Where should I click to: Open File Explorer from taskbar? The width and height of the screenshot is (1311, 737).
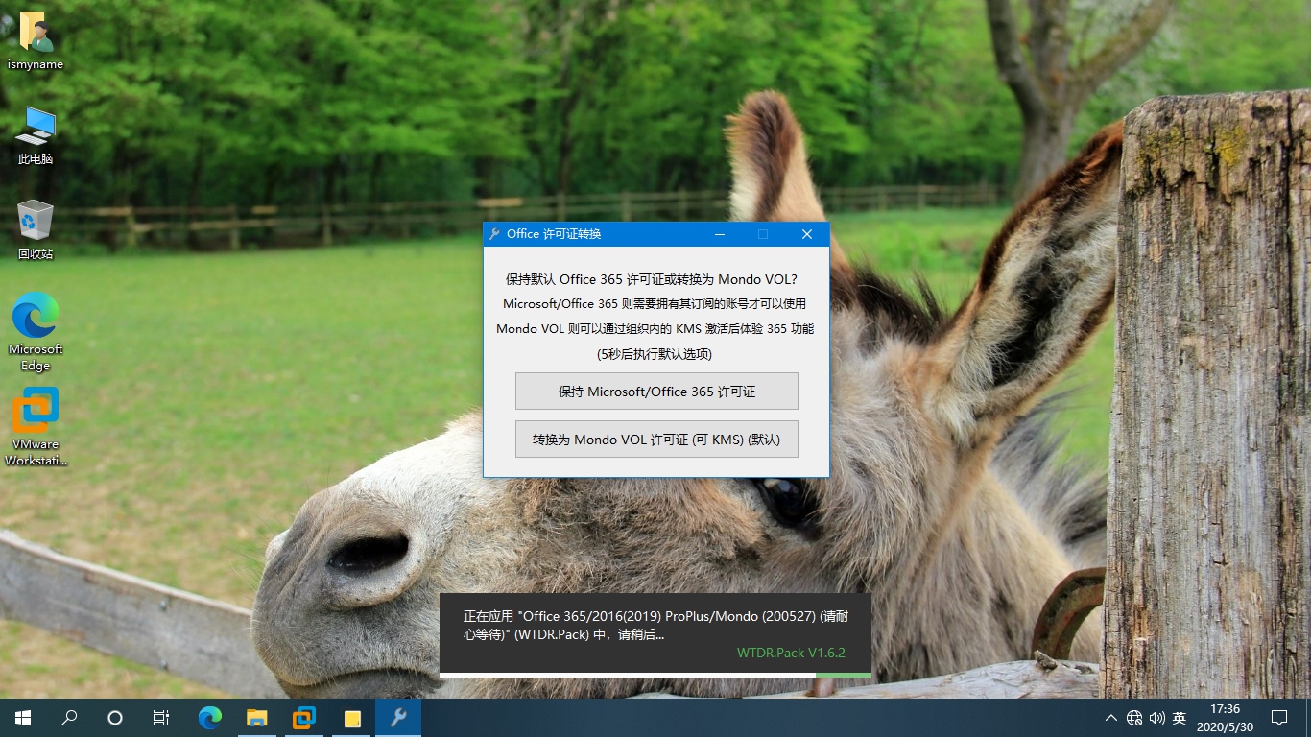[256, 718]
